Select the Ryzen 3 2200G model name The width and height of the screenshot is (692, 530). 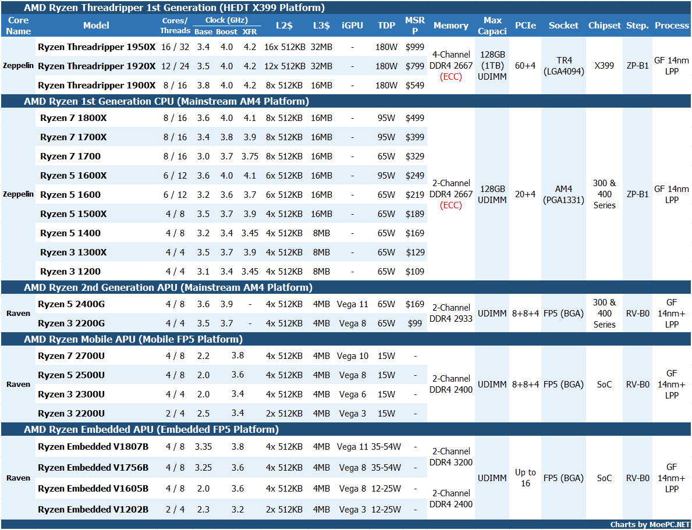[71, 323]
